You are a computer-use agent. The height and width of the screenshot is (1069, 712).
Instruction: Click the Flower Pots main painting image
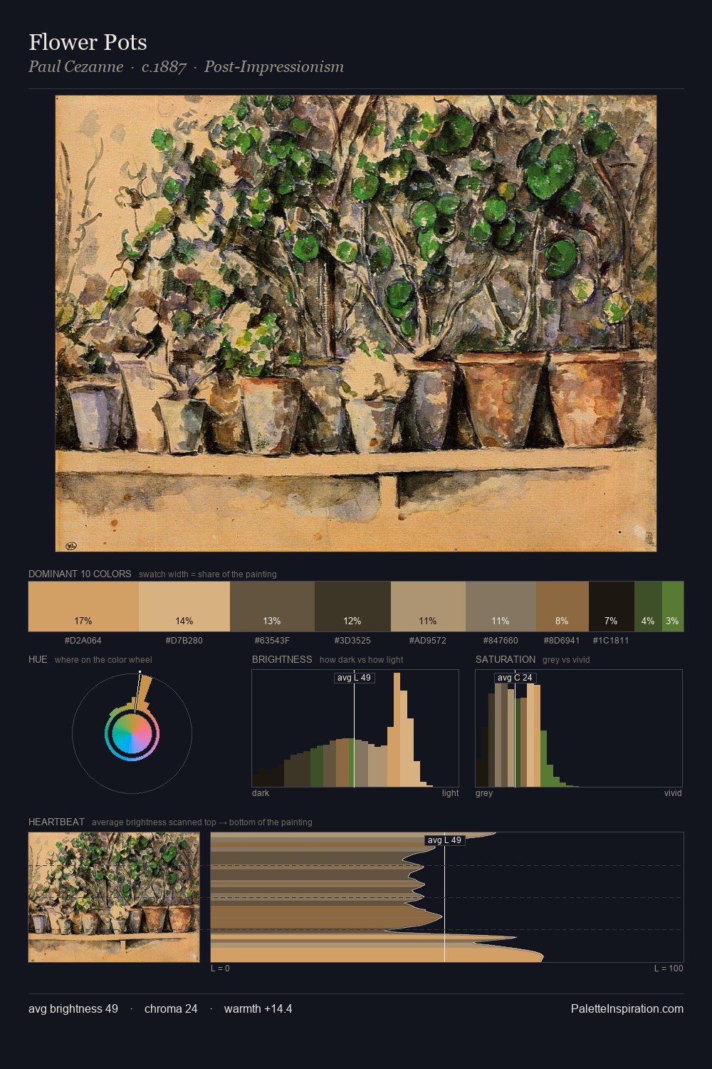pyautogui.click(x=356, y=324)
